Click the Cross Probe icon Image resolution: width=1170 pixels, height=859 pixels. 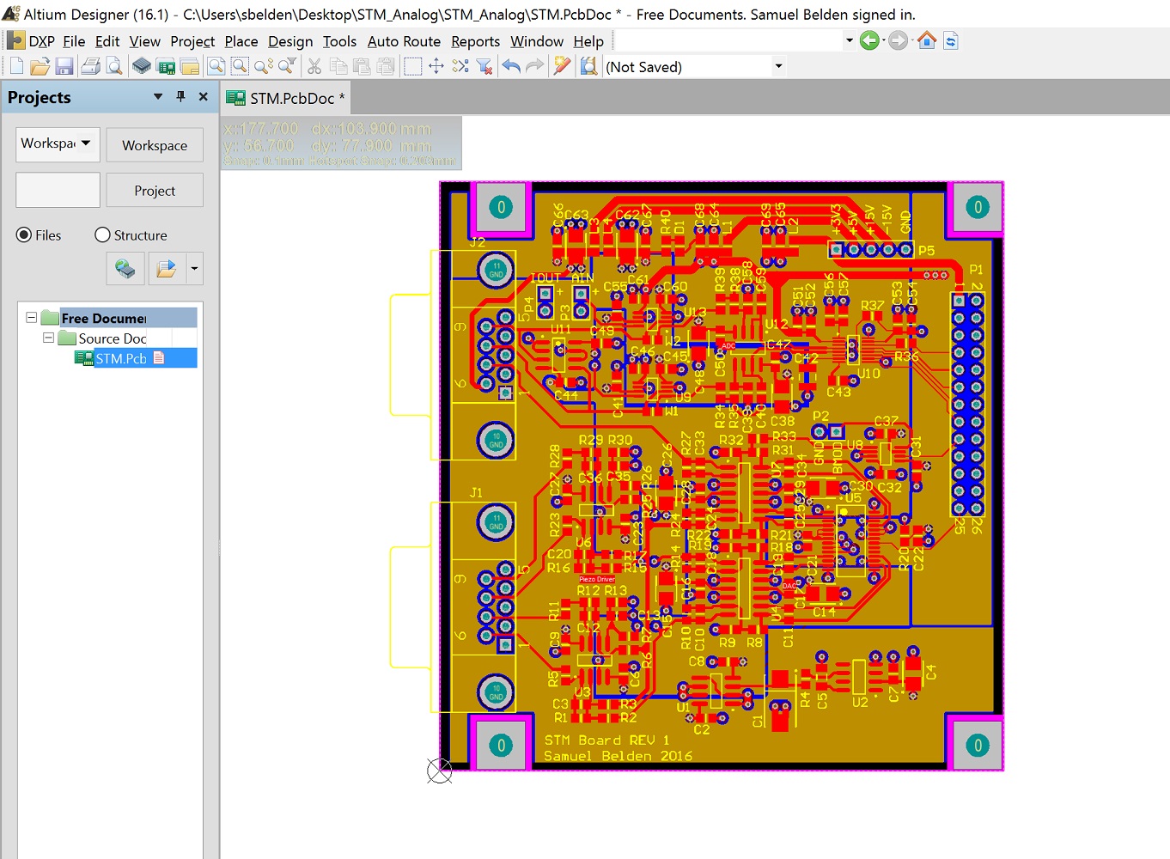click(x=562, y=66)
